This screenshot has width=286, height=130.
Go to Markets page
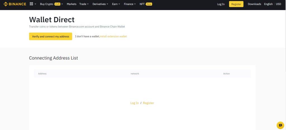click(x=71, y=4)
